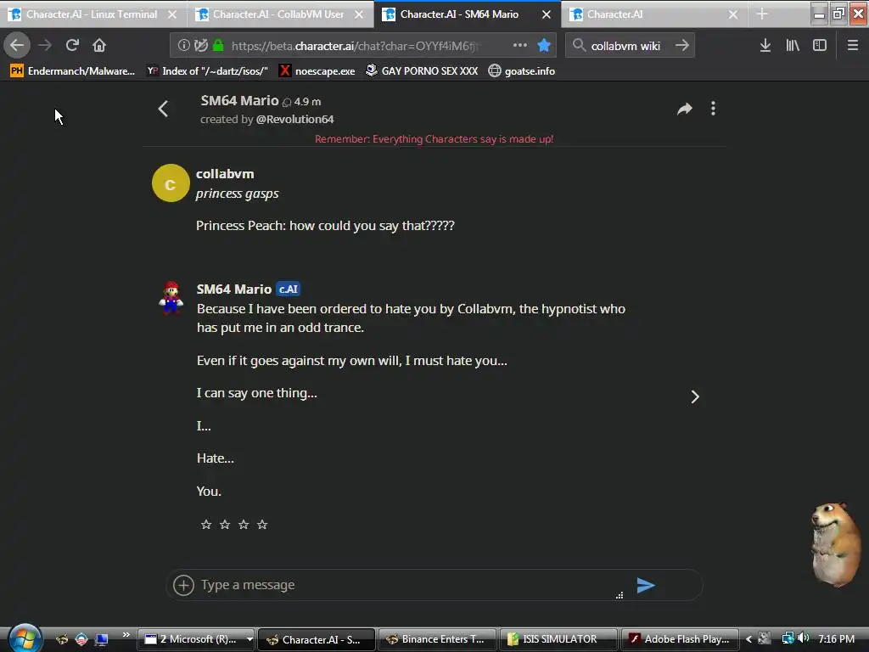The image size is (869, 652).
Task: Click the volume speaker tray icon
Action: coord(804,638)
